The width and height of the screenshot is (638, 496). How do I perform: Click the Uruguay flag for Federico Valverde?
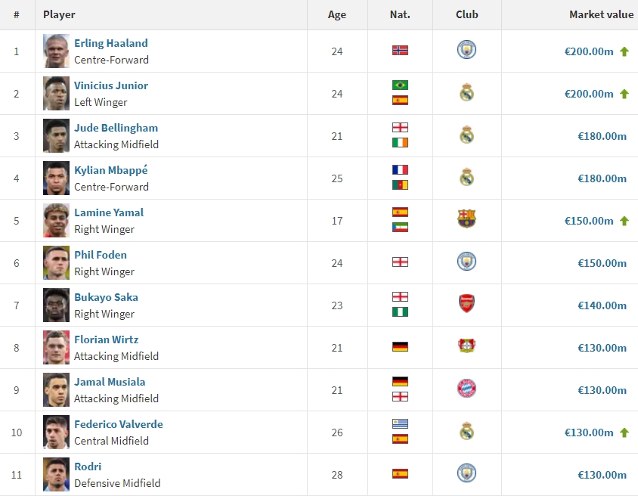coord(400,423)
